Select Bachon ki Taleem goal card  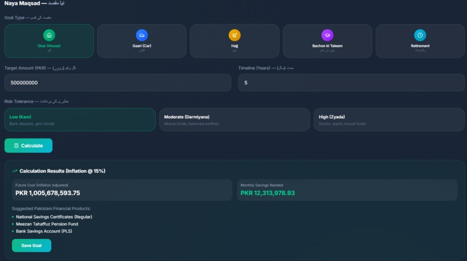(x=327, y=41)
